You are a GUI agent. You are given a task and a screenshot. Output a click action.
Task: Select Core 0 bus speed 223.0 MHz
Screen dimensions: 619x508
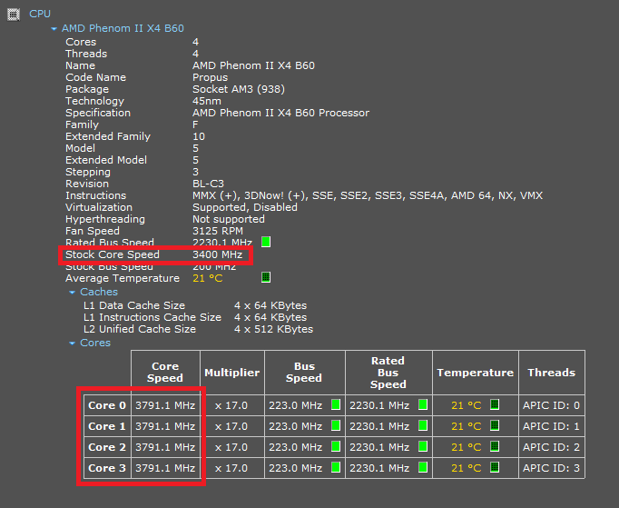tap(296, 405)
